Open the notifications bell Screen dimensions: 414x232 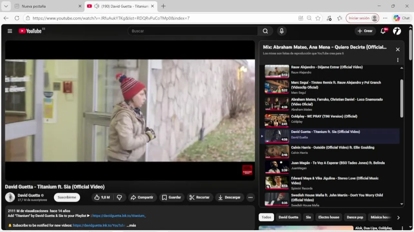383,31
